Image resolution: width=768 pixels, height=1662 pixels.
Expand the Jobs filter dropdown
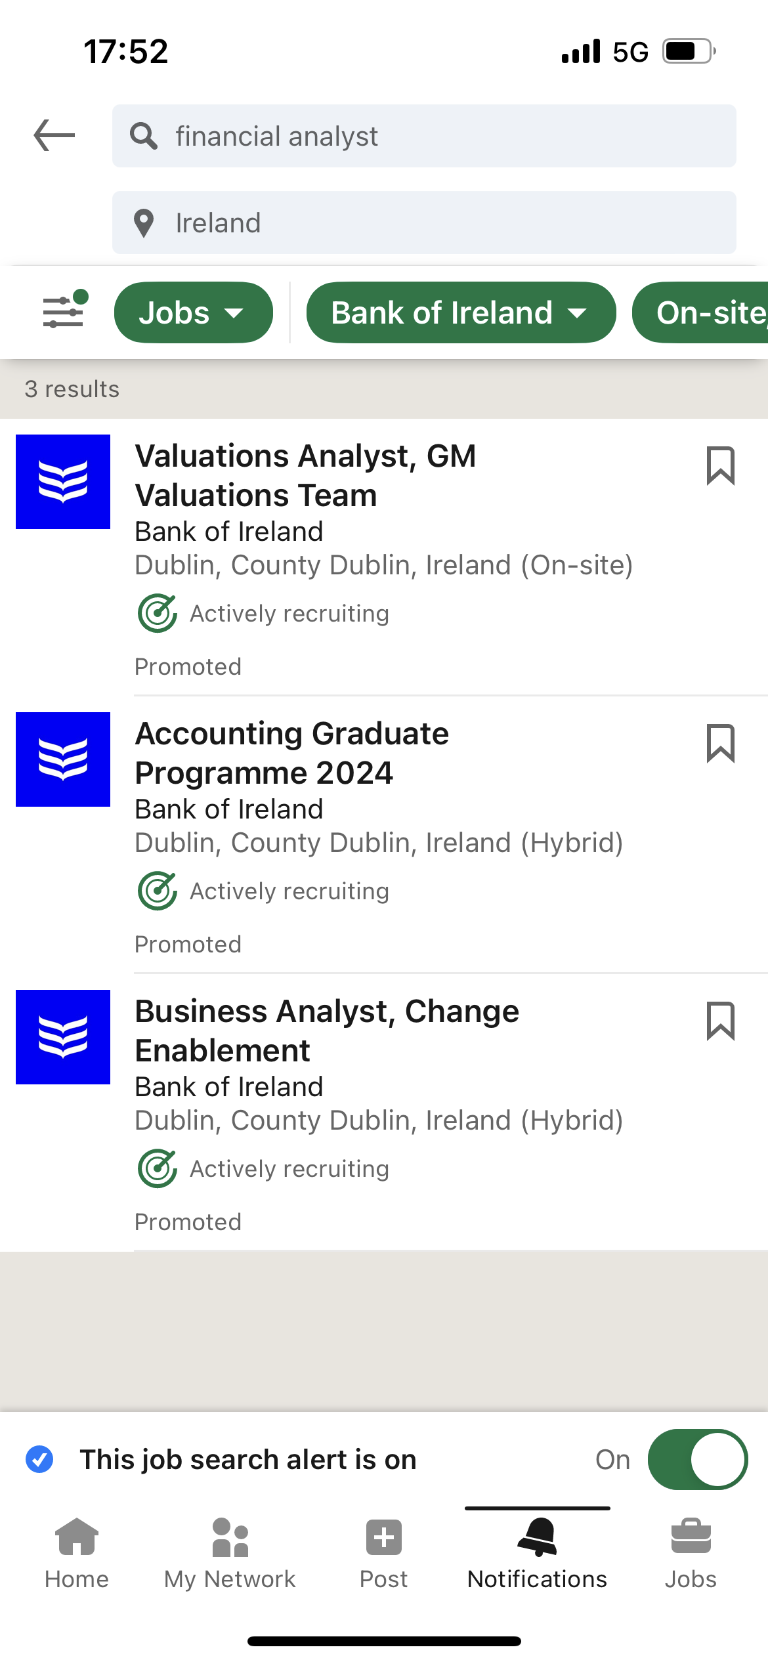(193, 312)
